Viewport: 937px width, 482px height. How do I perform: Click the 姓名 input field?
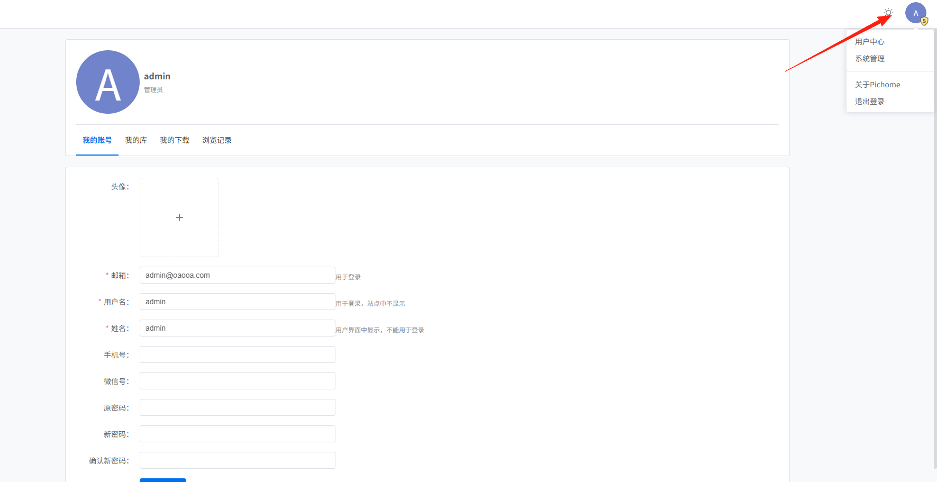point(238,328)
